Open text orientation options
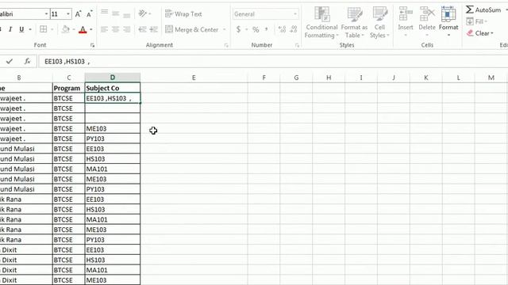Image resolution: width=508 pixels, height=285 pixels. point(144,13)
